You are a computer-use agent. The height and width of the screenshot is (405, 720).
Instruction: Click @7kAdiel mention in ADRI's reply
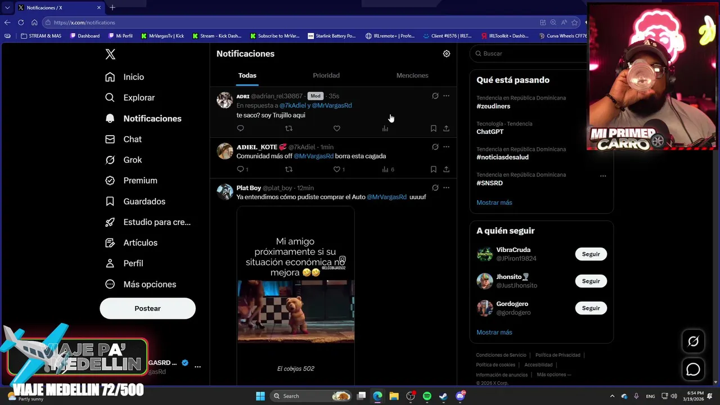coord(292,105)
